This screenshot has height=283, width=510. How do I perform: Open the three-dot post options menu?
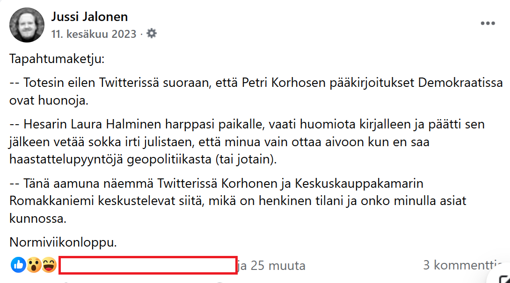coord(488,23)
